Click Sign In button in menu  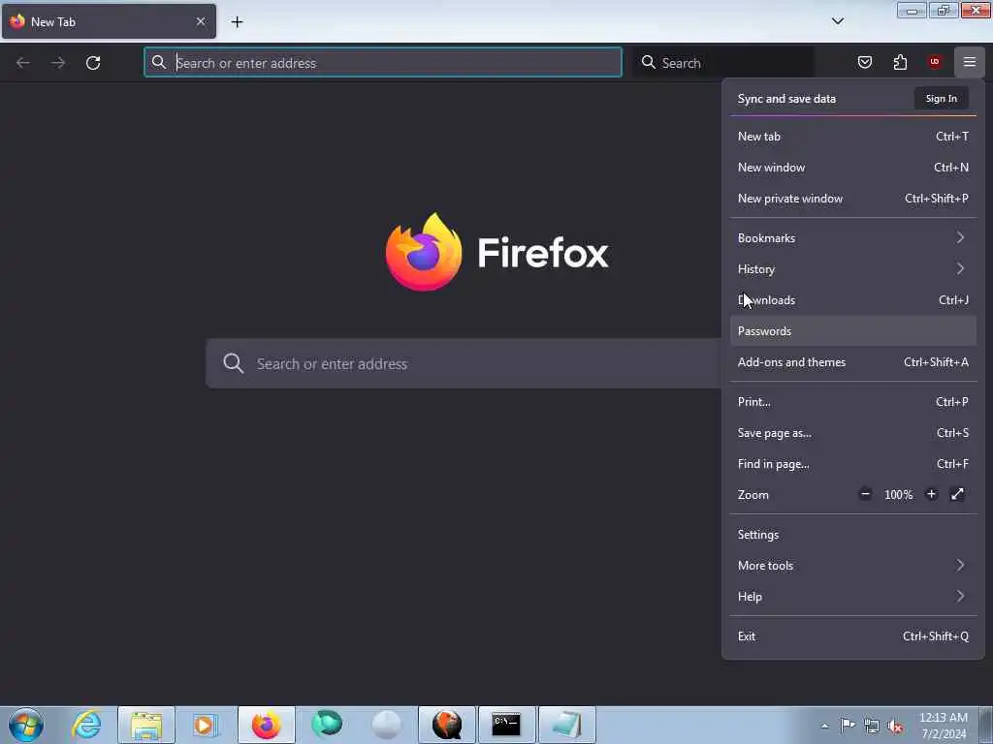941,99
